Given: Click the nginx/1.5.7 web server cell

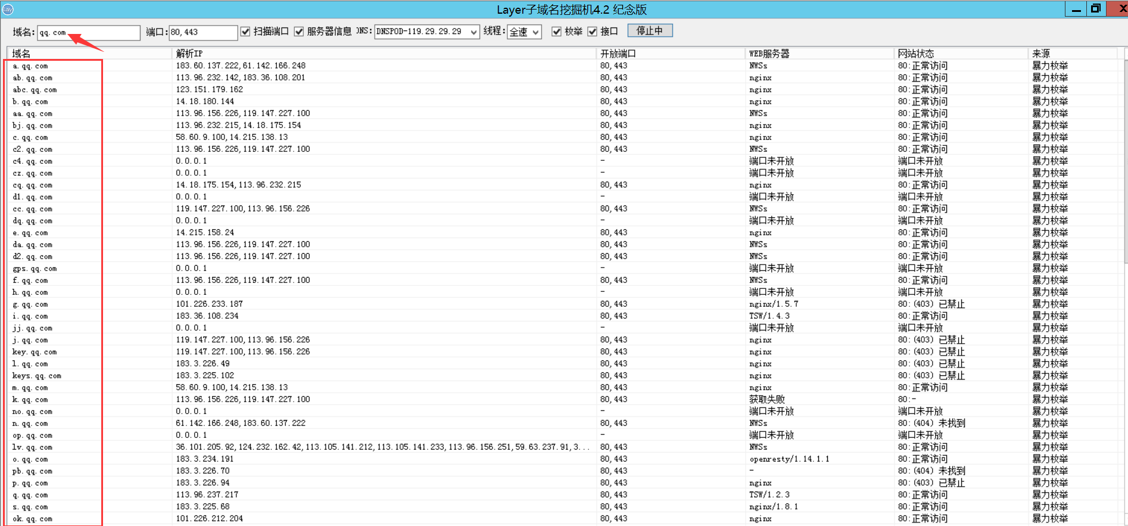Looking at the screenshot, I should (774, 304).
